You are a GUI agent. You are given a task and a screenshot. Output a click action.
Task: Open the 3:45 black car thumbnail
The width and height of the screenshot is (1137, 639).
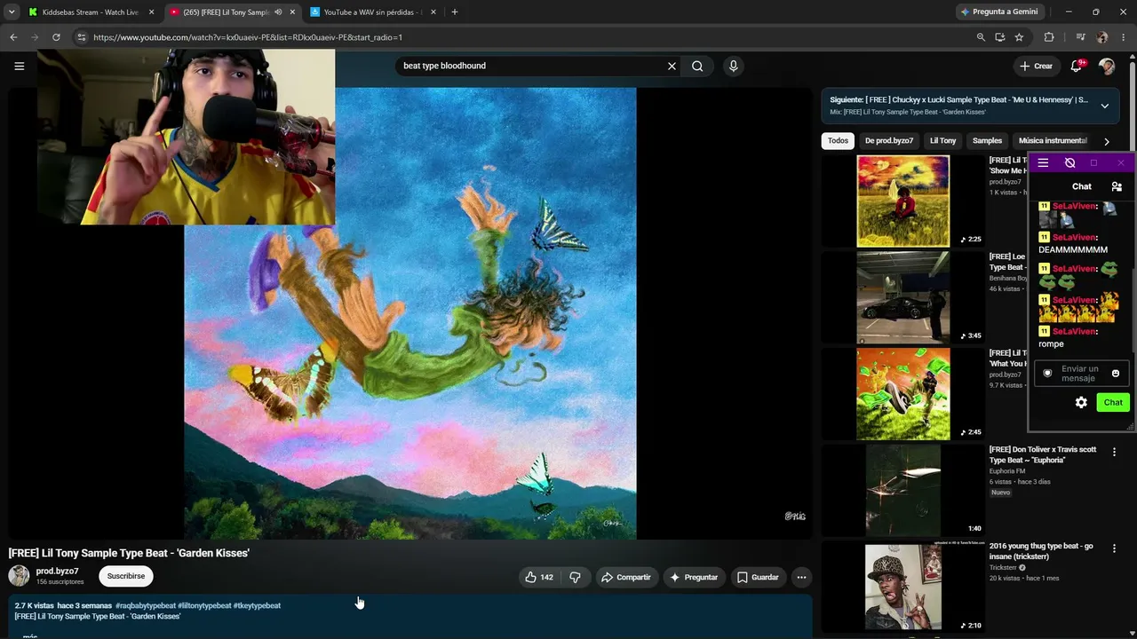point(902,298)
